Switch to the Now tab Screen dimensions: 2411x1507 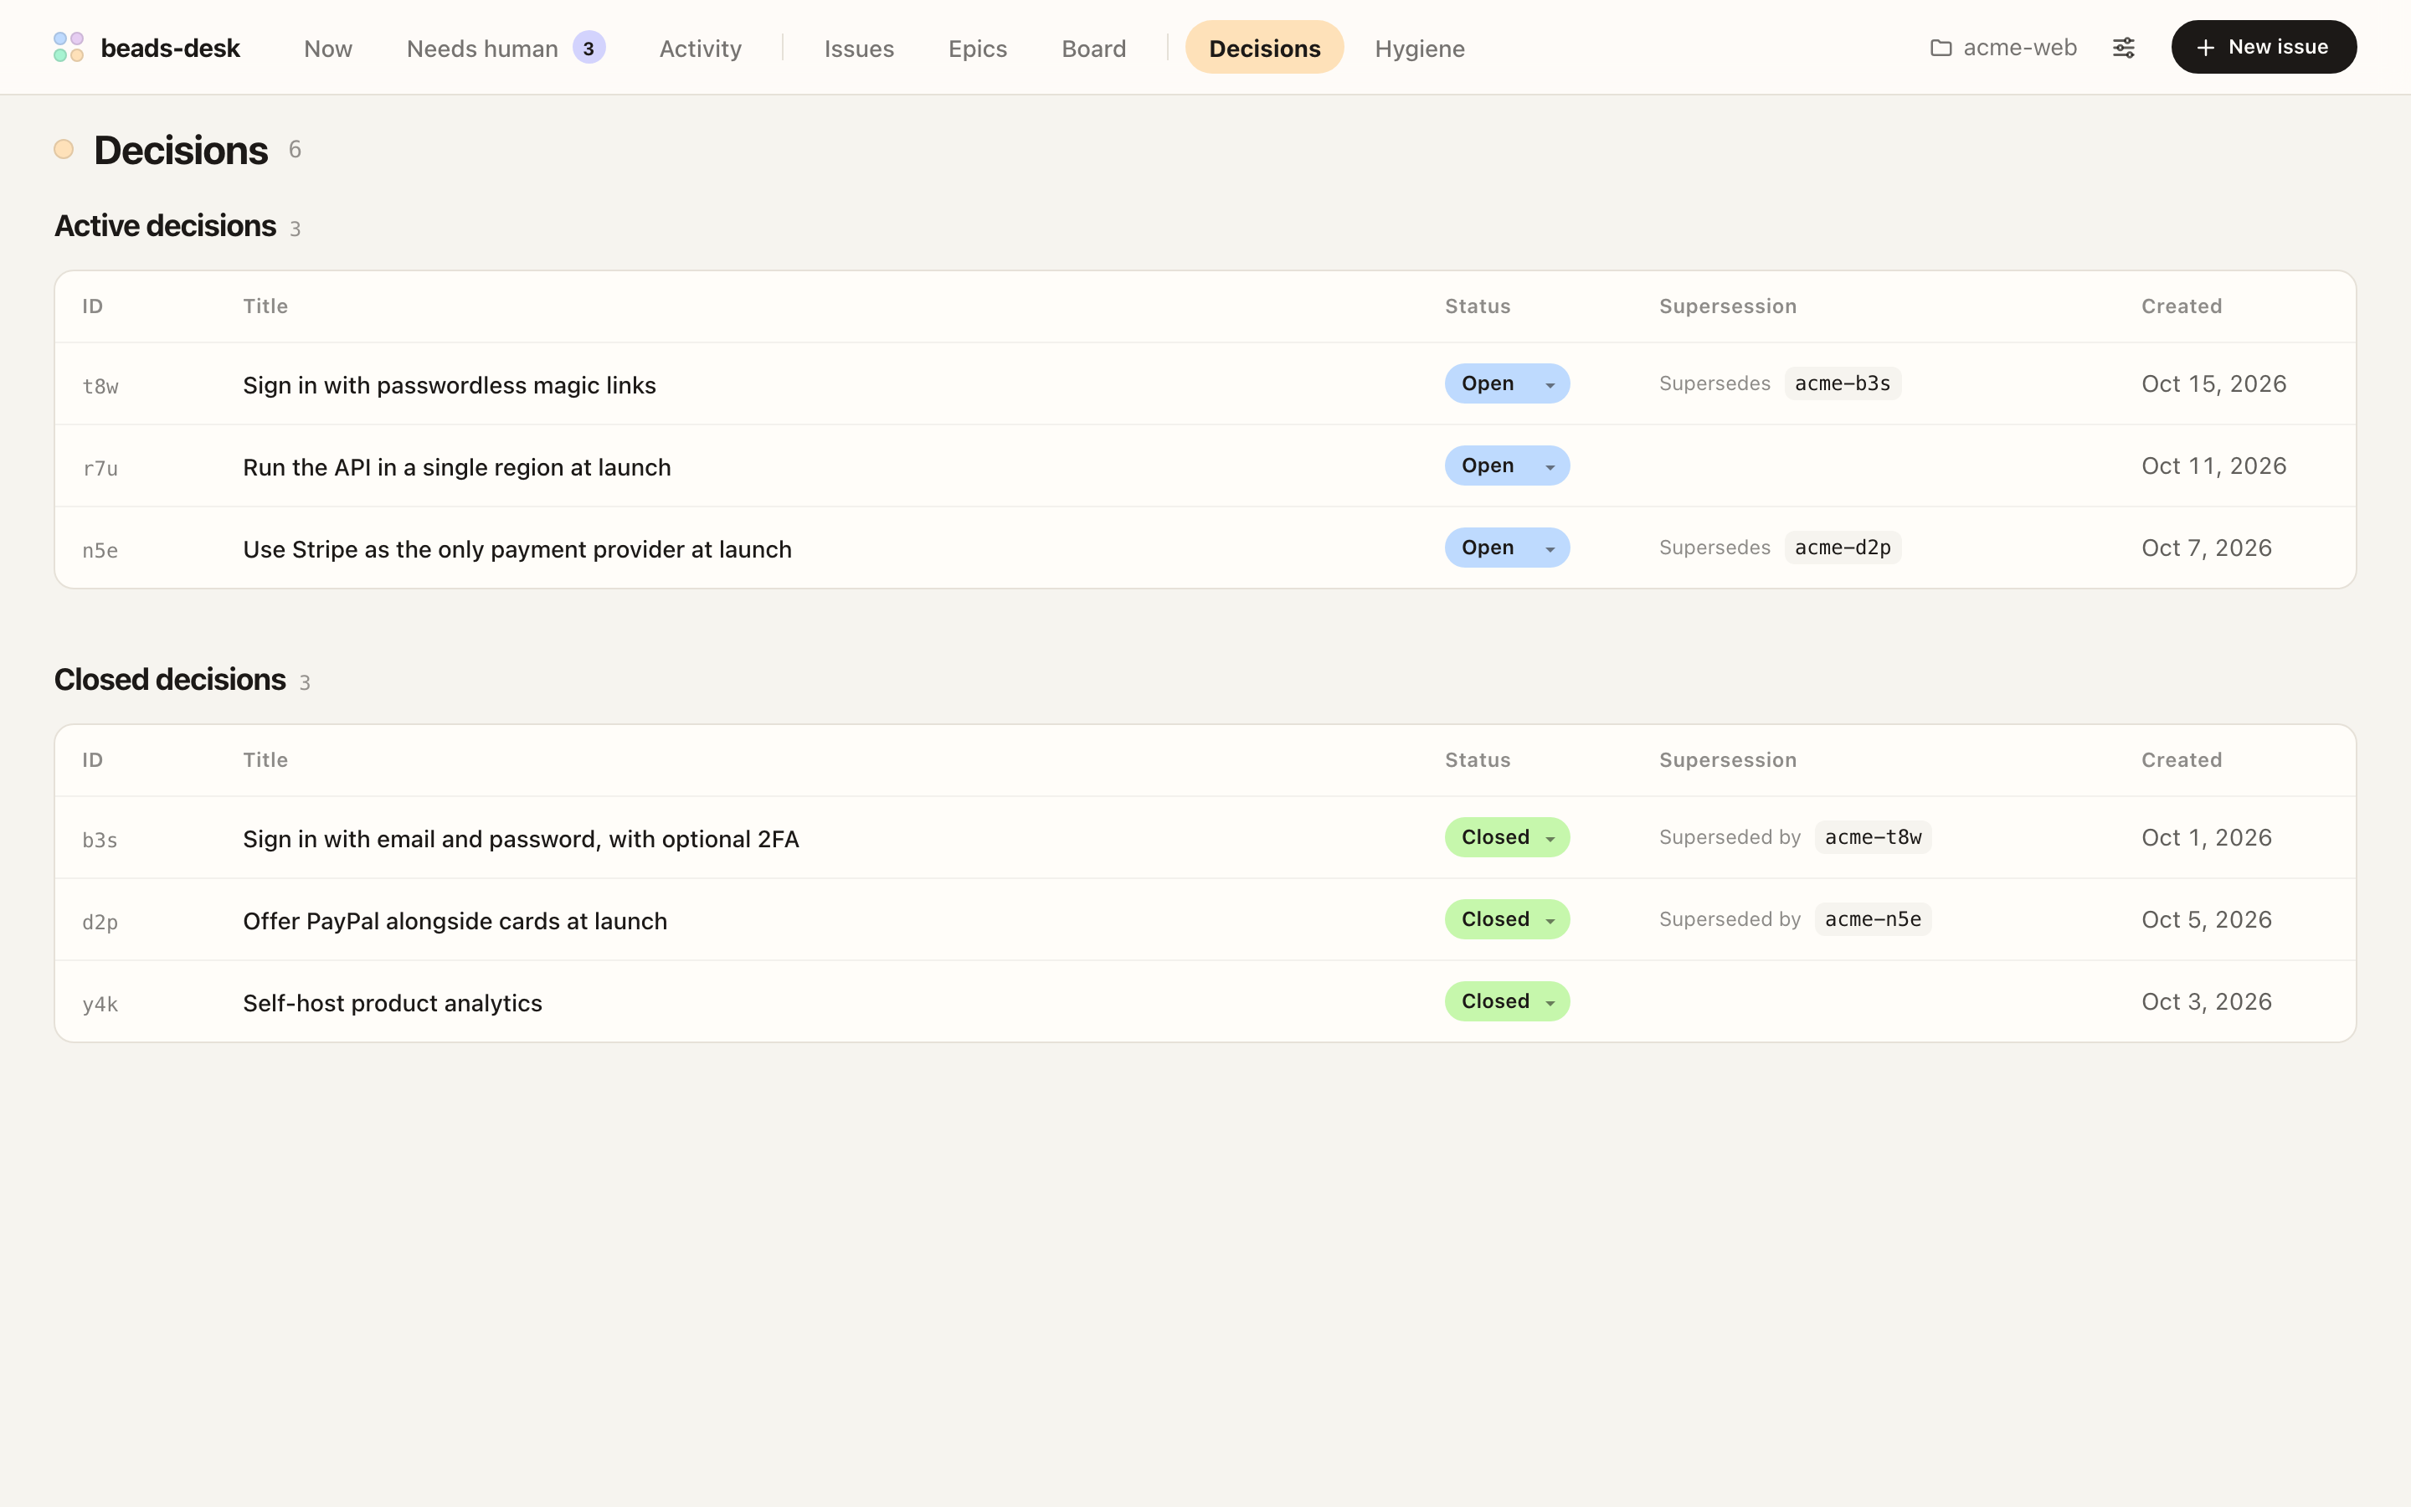[x=328, y=48]
